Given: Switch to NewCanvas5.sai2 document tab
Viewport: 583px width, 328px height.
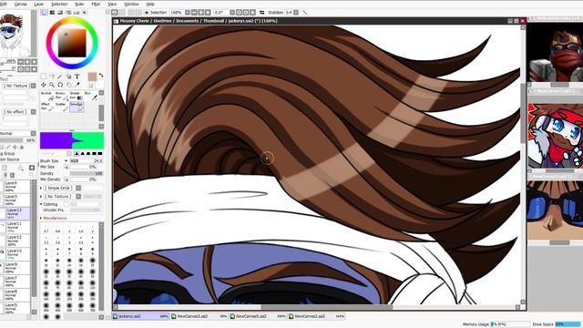Looking at the screenshot, I should (x=258, y=316).
